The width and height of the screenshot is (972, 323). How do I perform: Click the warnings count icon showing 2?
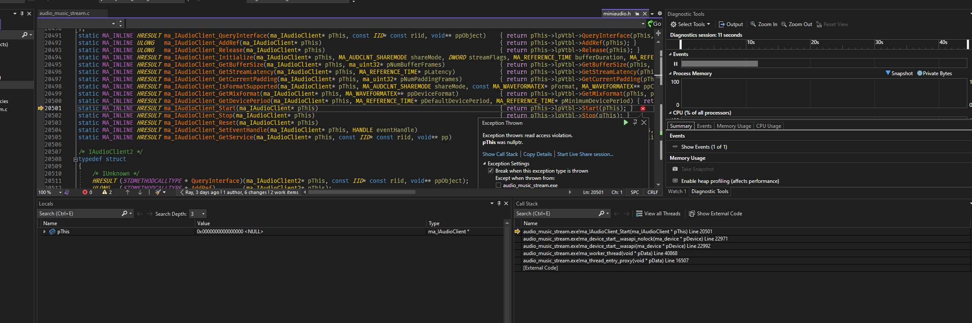[x=104, y=192]
